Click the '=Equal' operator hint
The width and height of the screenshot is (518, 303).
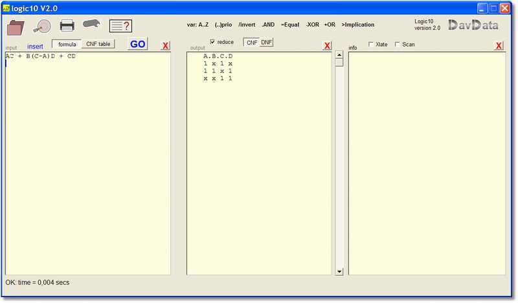(x=290, y=25)
